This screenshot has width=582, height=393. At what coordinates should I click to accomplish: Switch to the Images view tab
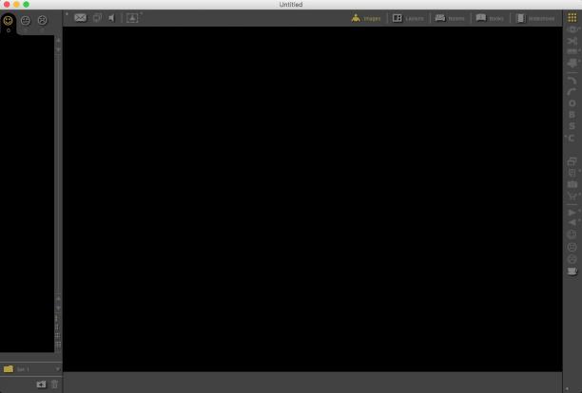coord(366,18)
